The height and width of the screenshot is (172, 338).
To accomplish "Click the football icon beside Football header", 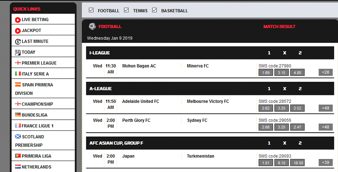I will point(92,27).
